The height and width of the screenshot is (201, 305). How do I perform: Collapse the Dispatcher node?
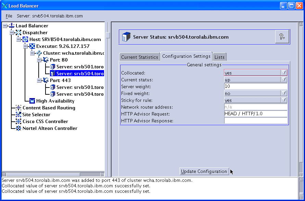[12, 32]
